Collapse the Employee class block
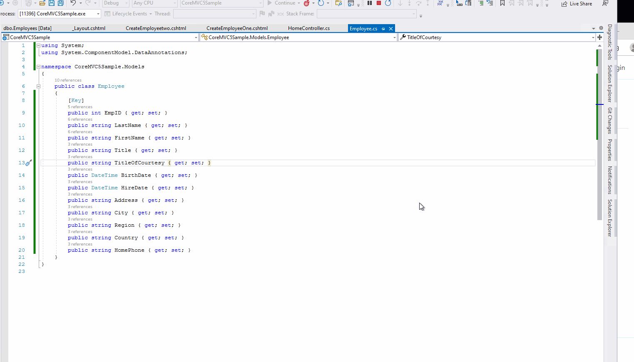 pyautogui.click(x=38, y=86)
